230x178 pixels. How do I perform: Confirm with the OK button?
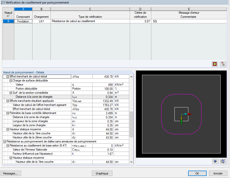pos(197,173)
